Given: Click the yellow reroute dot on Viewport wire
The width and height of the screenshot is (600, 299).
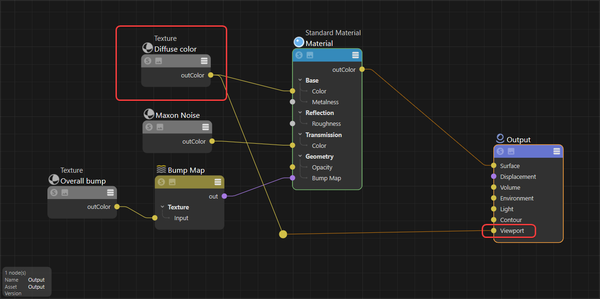Looking at the screenshot, I should [x=283, y=234].
